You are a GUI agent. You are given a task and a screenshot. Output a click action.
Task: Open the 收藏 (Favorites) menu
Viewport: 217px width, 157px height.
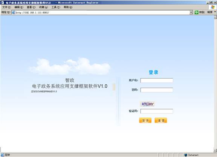[43, 7]
